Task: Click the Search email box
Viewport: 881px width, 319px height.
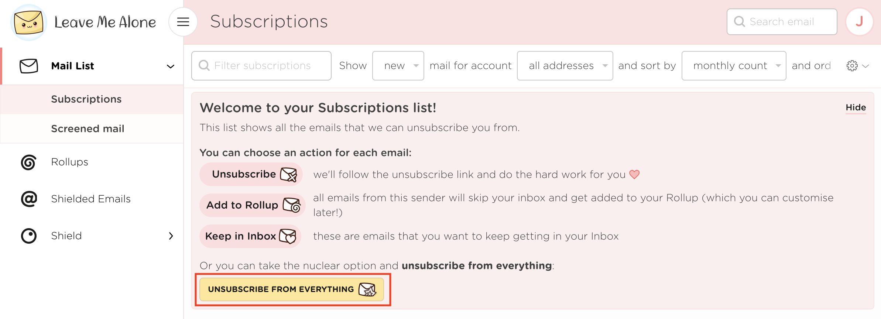Action: pyautogui.click(x=782, y=22)
